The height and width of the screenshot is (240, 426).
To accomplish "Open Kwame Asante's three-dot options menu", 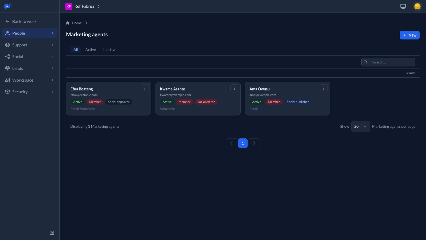I will pyautogui.click(x=234, y=88).
